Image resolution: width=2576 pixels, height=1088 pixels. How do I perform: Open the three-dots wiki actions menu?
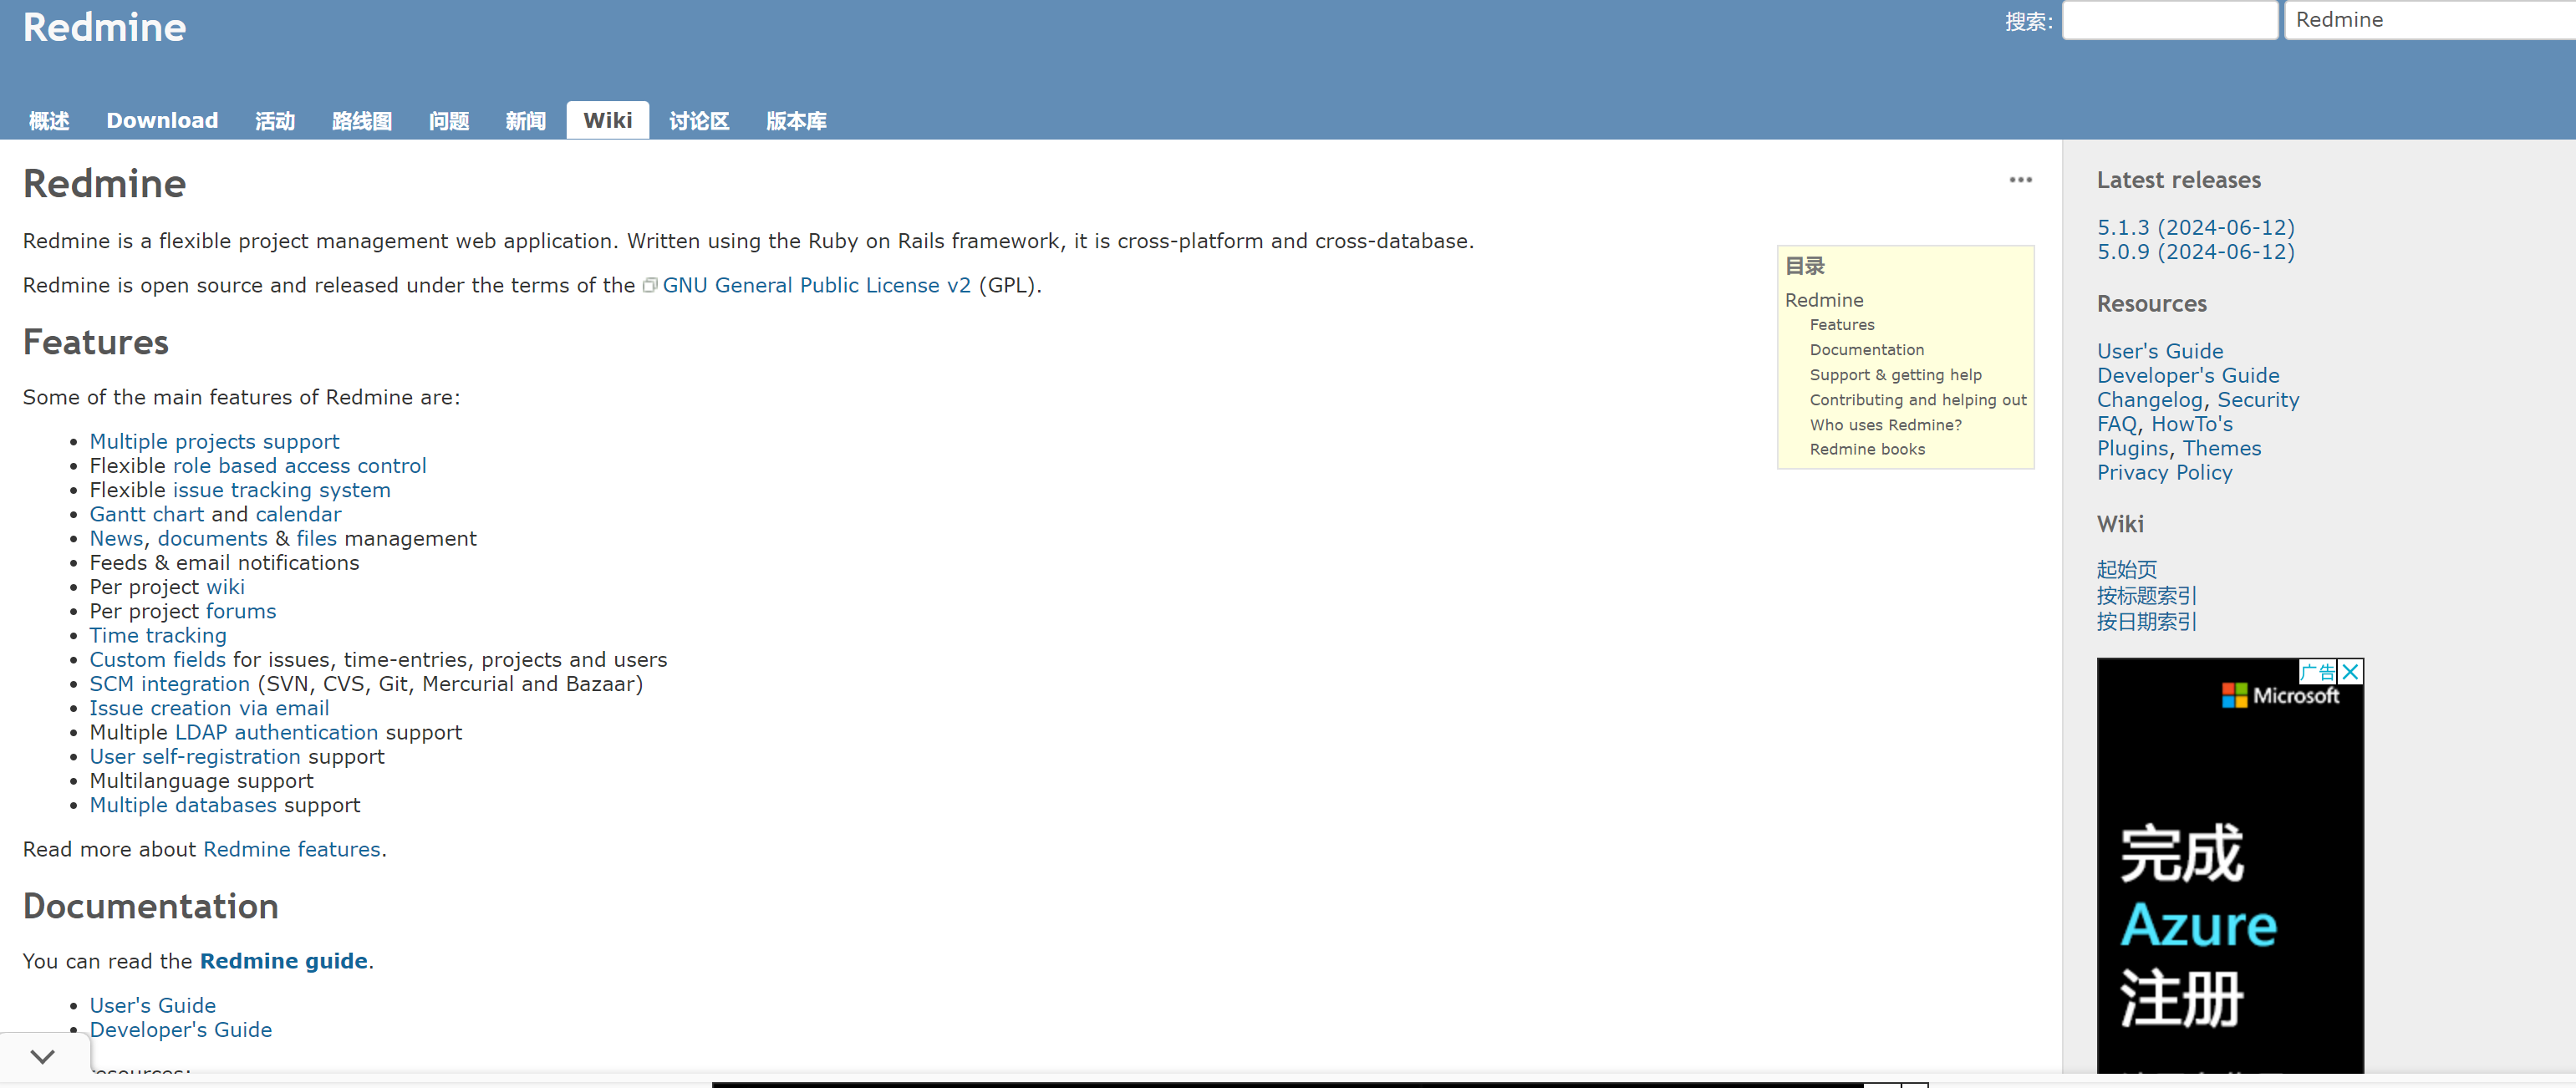click(x=2020, y=180)
